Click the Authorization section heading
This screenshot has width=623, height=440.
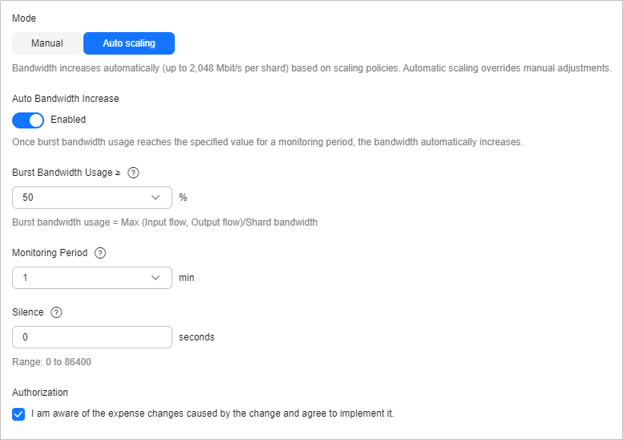click(40, 393)
